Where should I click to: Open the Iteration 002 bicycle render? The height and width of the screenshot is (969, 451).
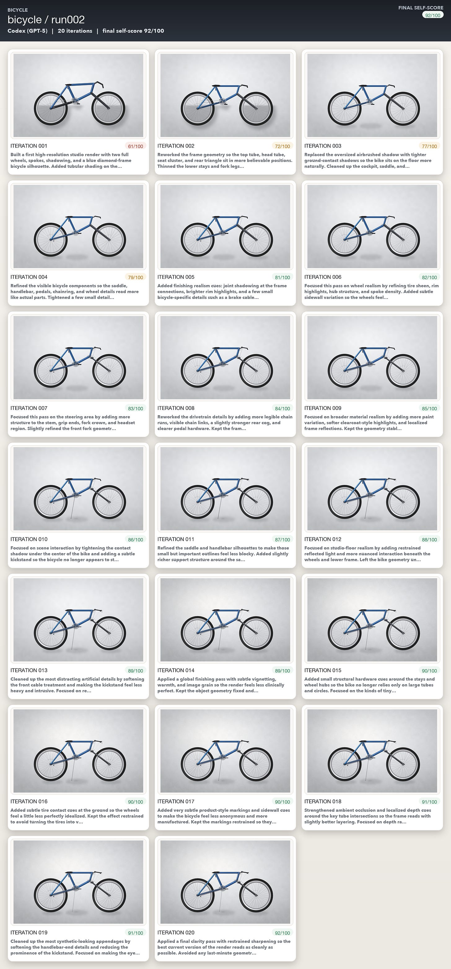225,95
